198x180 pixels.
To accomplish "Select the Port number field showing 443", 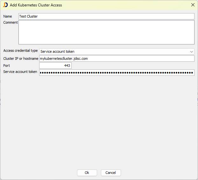I will coord(55,66).
